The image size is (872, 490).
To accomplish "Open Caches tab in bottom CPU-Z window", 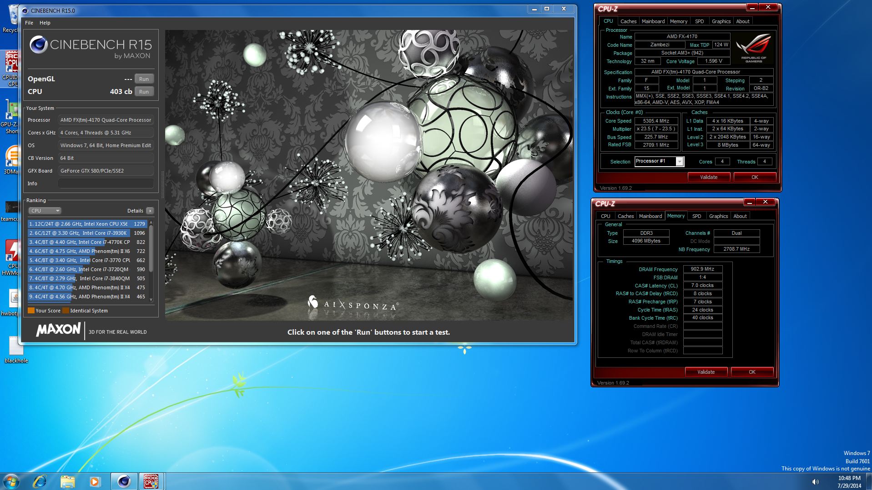I will coord(625,216).
